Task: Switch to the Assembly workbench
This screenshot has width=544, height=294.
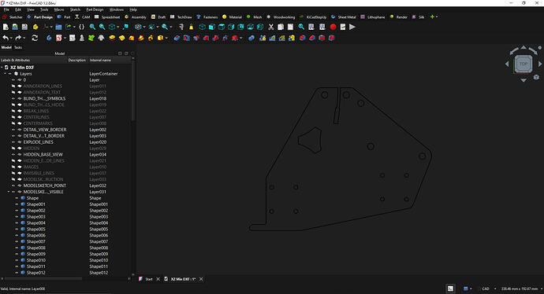Action: point(136,17)
